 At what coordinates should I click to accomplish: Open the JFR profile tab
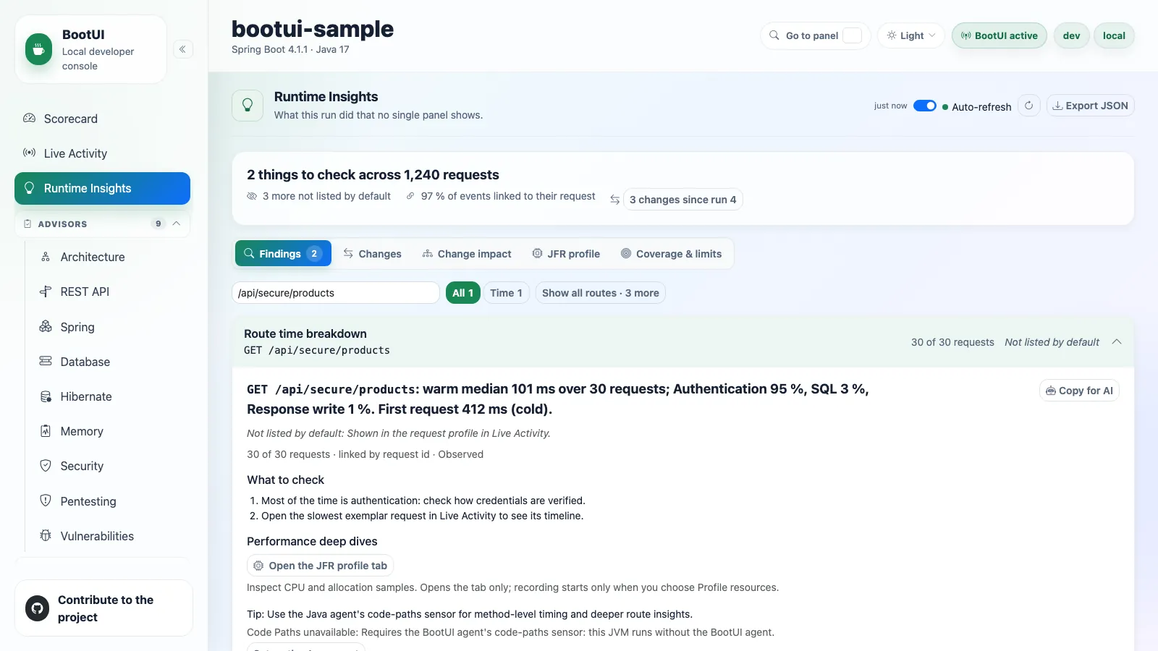[x=566, y=254]
